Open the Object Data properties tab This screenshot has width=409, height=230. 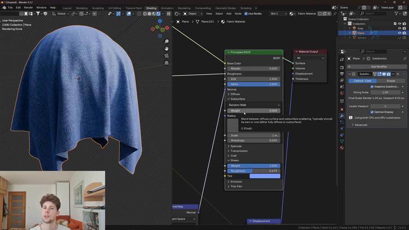(x=342, y=141)
